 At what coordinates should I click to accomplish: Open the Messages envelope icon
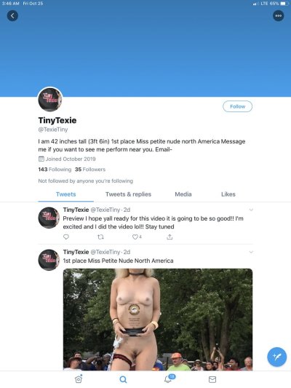[x=212, y=379]
